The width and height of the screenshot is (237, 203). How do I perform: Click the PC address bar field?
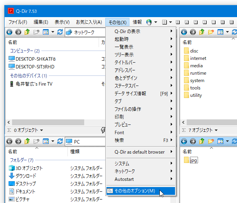click(x=85, y=142)
